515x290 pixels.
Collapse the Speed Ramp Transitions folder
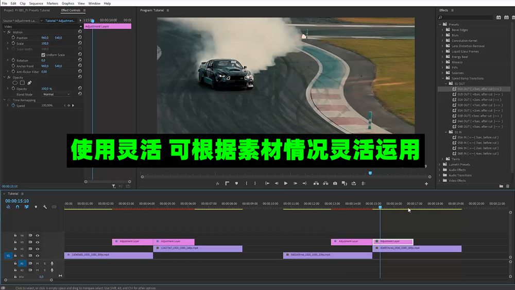click(442, 78)
